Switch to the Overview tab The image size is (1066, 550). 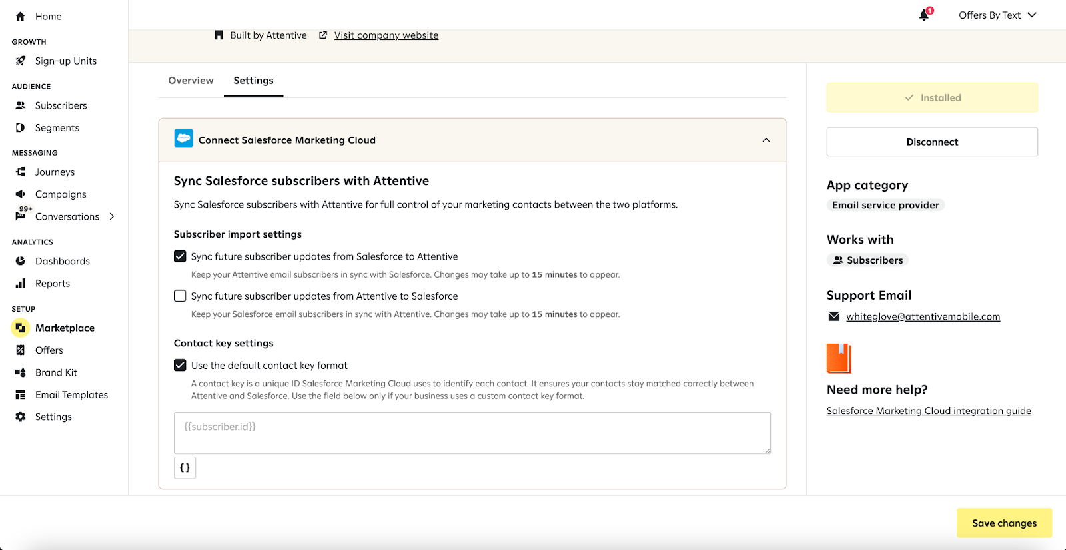coord(191,81)
